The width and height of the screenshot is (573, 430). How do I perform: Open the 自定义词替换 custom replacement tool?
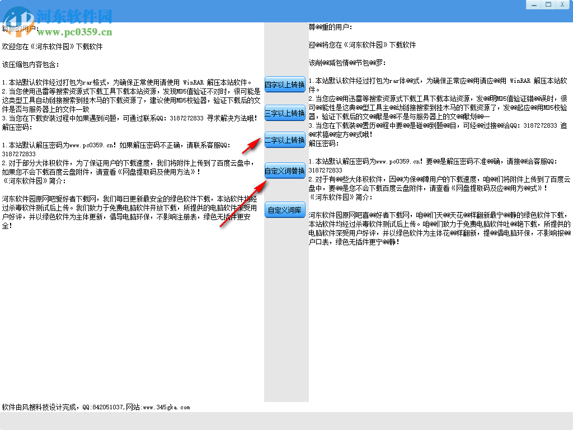[285, 170]
